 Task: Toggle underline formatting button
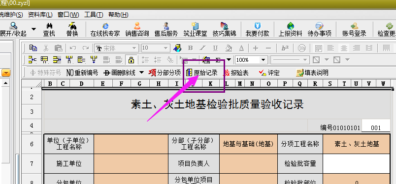215,48
